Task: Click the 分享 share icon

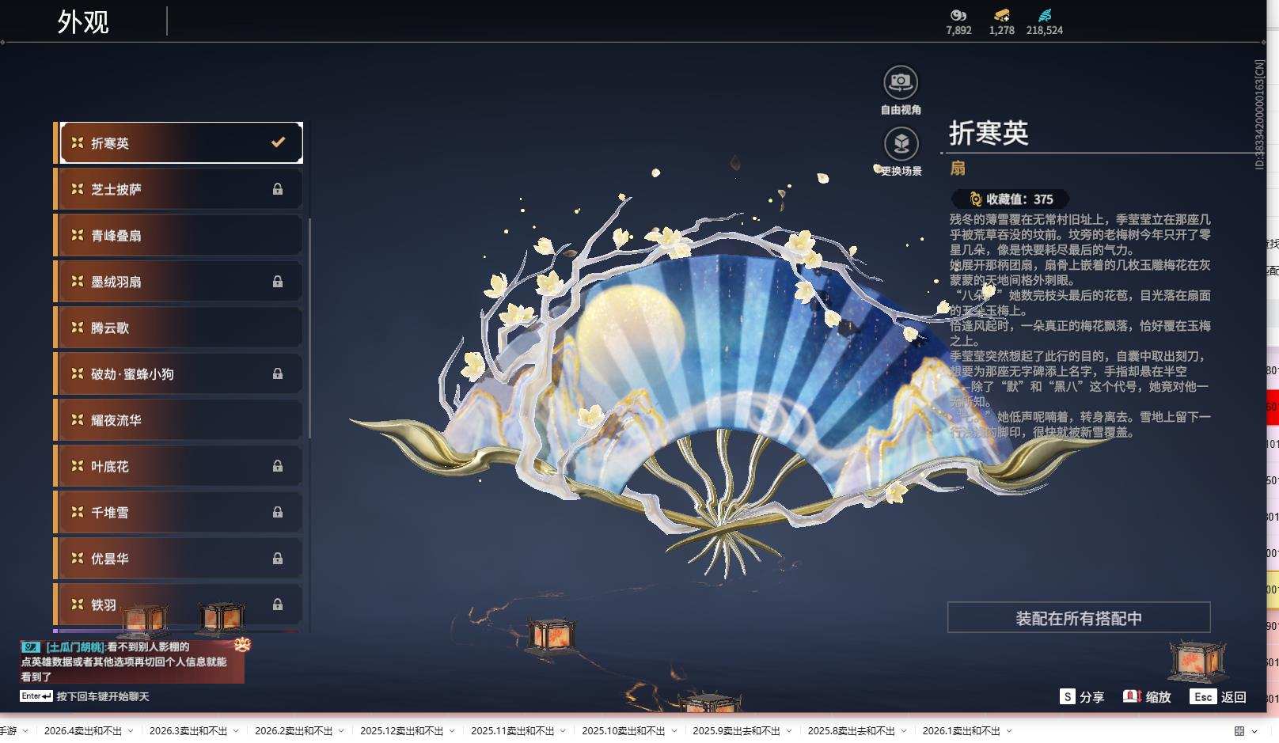Action: [x=1068, y=698]
